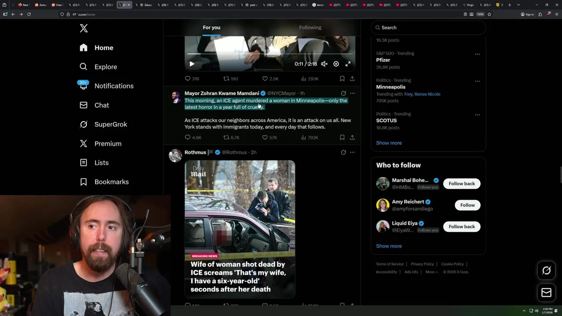Reload the page in browser toolbar
Image resolution: width=562 pixels, height=316 pixels.
(x=29, y=14)
